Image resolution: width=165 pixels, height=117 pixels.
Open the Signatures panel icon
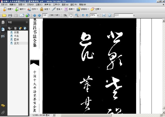tap(3, 36)
